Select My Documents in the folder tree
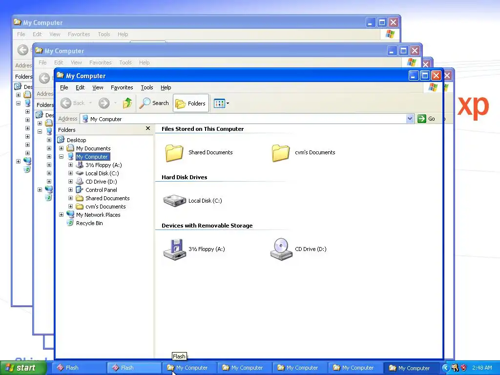Image resolution: width=500 pixels, height=375 pixels. [93, 148]
